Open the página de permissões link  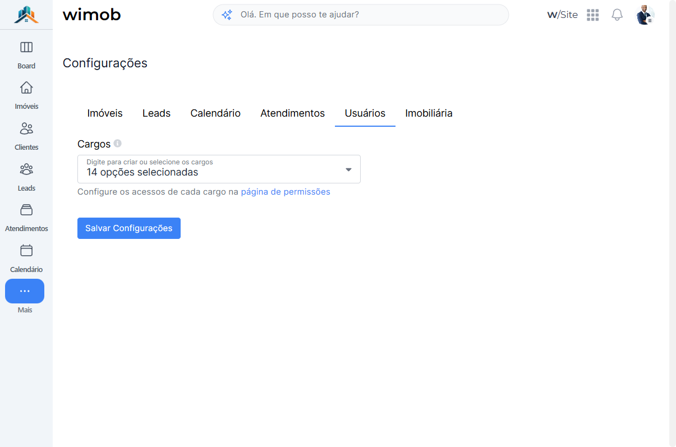pos(286,192)
